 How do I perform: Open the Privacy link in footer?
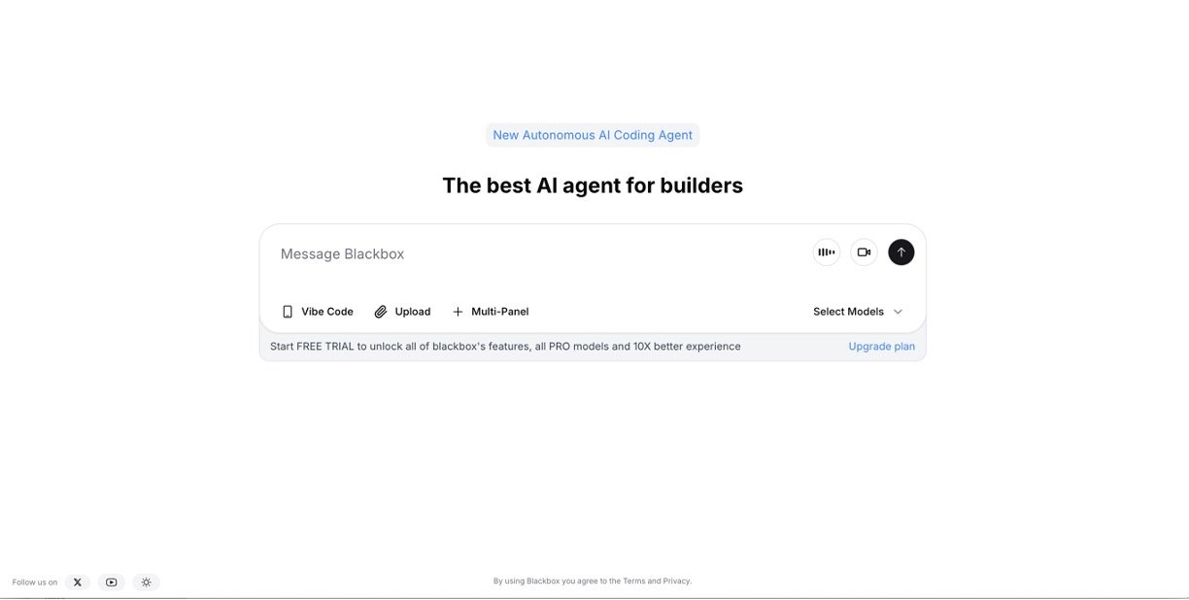coord(676,582)
